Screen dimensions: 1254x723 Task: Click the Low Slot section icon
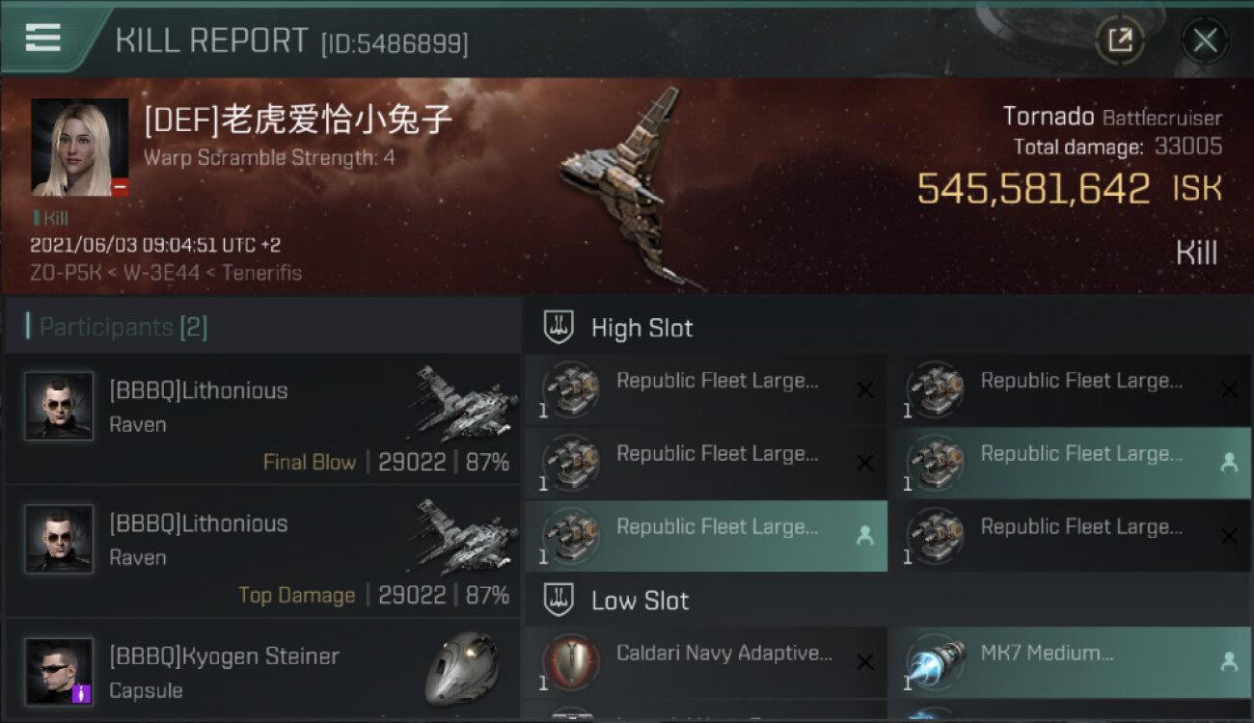tap(559, 600)
